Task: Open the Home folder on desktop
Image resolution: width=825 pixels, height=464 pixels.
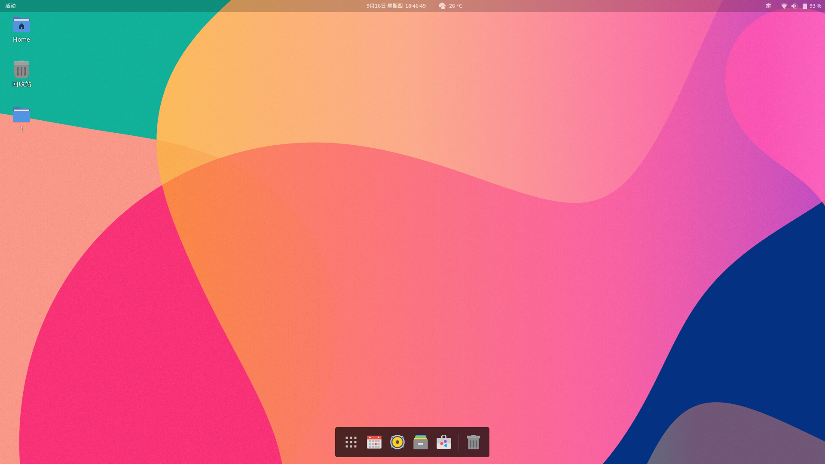Action: coord(21,25)
